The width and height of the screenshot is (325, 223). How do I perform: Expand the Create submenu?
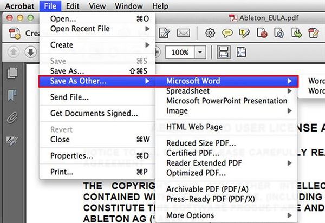[x=97, y=45]
